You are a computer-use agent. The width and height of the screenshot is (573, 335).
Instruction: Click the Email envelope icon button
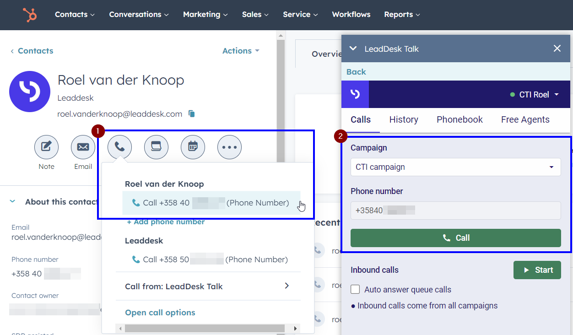(x=83, y=147)
